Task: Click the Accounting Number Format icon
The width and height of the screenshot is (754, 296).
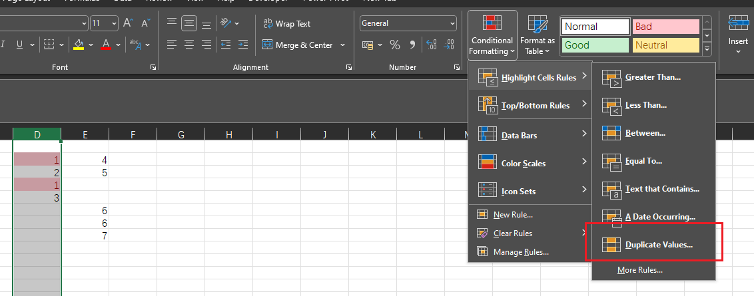Action: (x=368, y=45)
